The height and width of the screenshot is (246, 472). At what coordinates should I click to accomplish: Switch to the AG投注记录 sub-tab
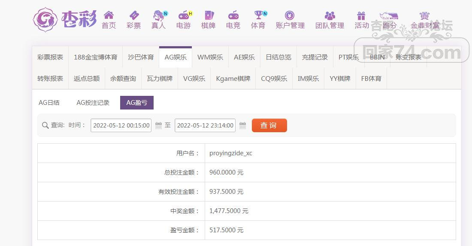tap(93, 103)
